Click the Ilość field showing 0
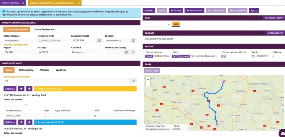Image resolution: width=285 pixels, height=137 pixels. [x=47, y=116]
